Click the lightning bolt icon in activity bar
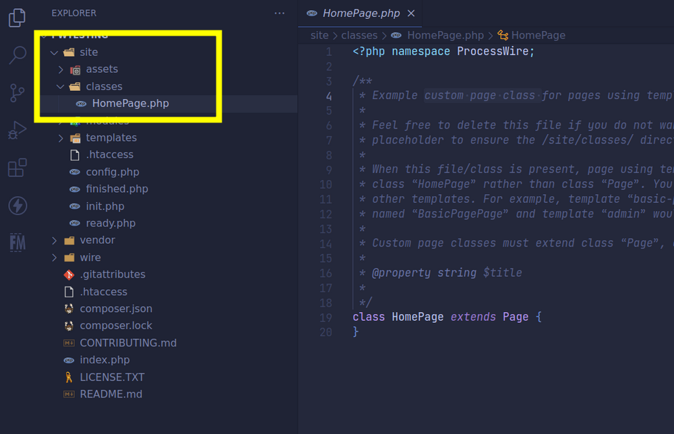 click(x=18, y=206)
